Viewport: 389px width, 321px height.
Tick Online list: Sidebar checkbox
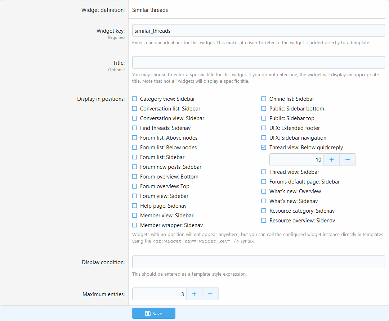(264, 99)
